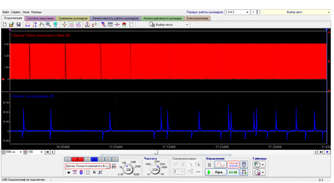Viewport: 334px width, 183px height.
Task: Open the Выбор теста dropdown
Action: pos(169,25)
